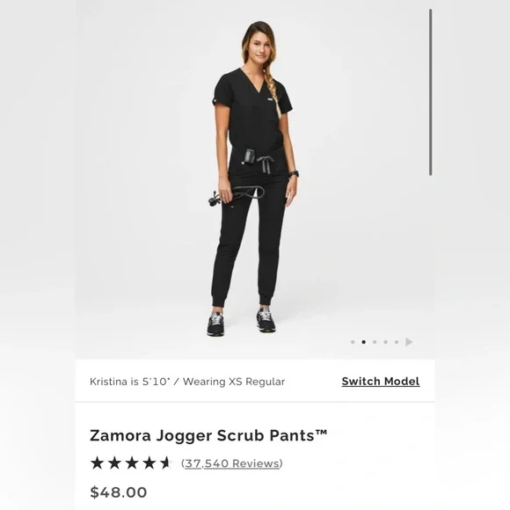Go to the fourth carousel dot

(x=385, y=342)
